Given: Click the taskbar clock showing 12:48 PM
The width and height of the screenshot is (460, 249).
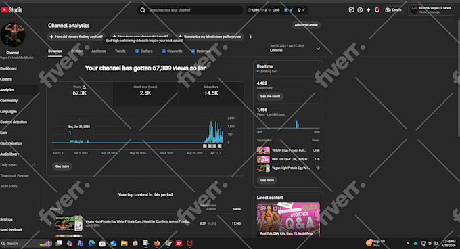Looking at the screenshot, I should pyautogui.click(x=449, y=244).
